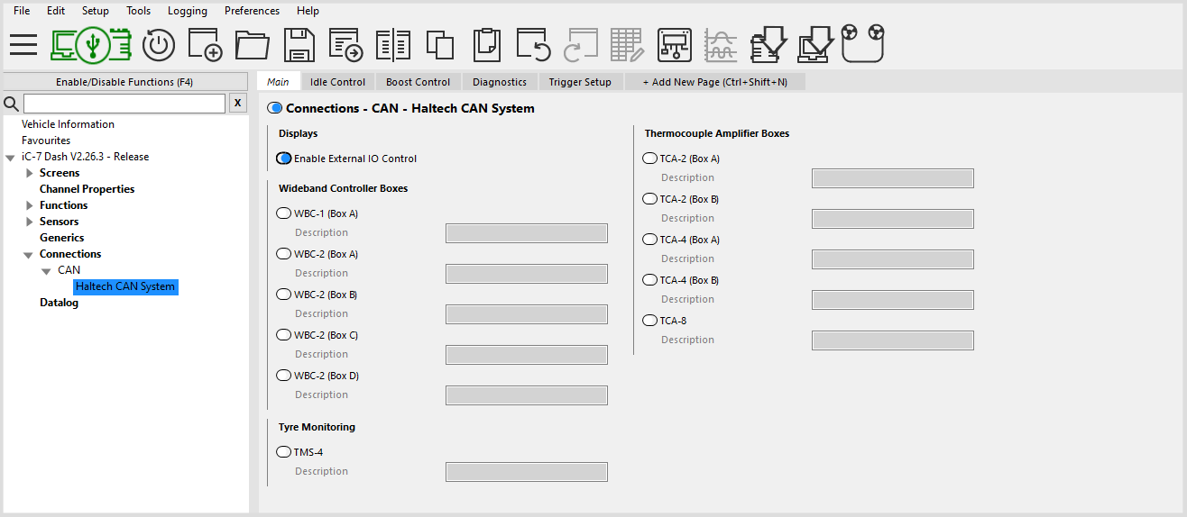
Task: Expand the Sensors tree node
Action: (30, 222)
